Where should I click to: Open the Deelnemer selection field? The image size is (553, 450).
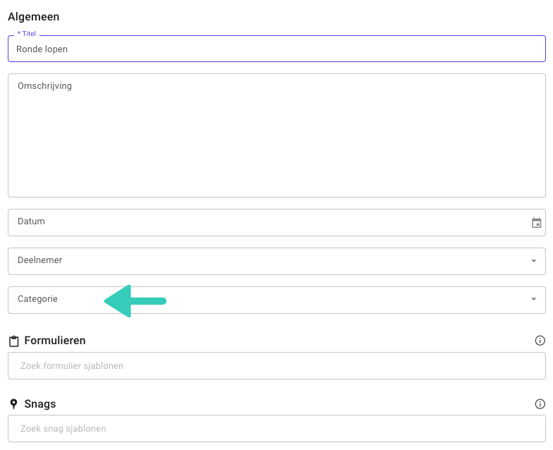[x=268, y=261]
